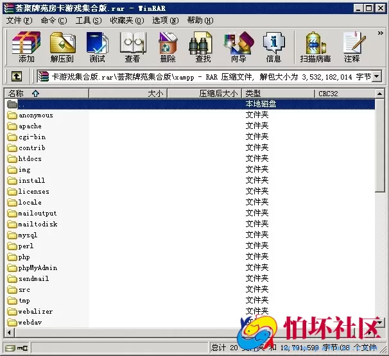Image resolution: width=389 pixels, height=356 pixels.
Task: Click the Extract To (解压到) toolbar icon
Action: point(62,47)
